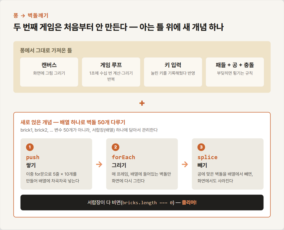
Task: Click the arrow between forEach and splice cards
Action: tap(185, 164)
